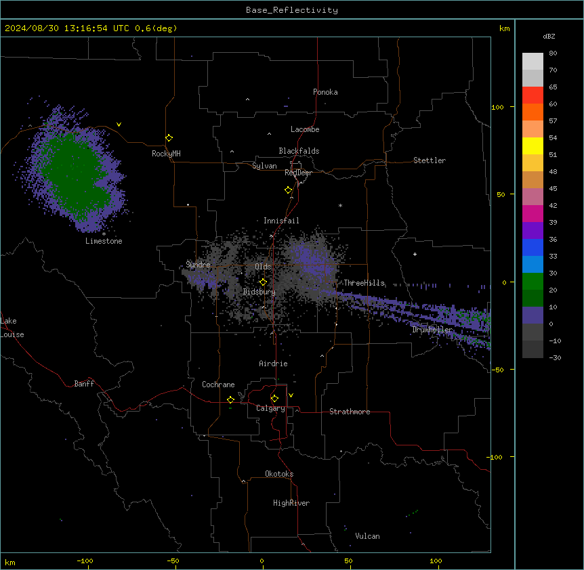
Task: Click the Stettler label
Action: pos(430,160)
